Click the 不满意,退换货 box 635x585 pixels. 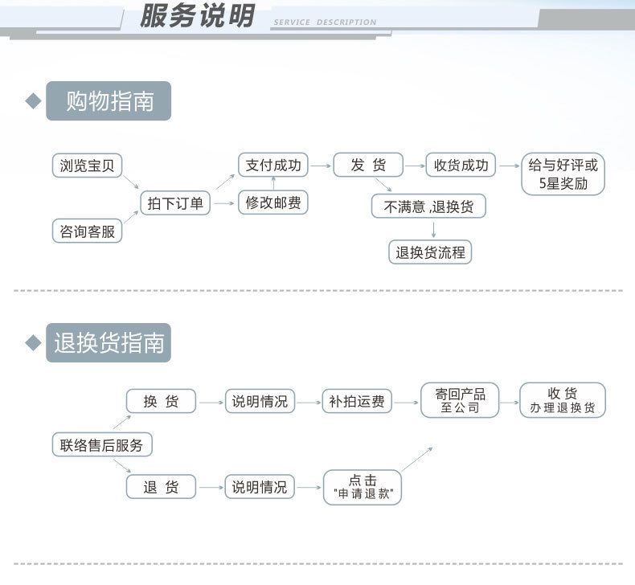pos(428,206)
